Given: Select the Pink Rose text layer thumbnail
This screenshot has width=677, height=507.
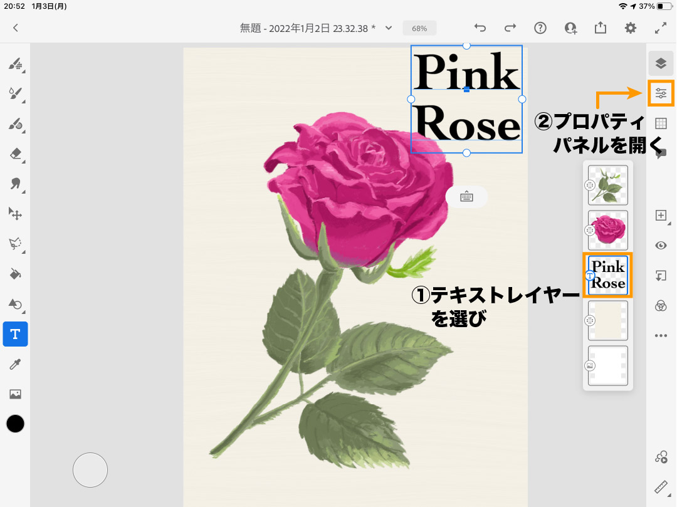Looking at the screenshot, I should (x=607, y=275).
